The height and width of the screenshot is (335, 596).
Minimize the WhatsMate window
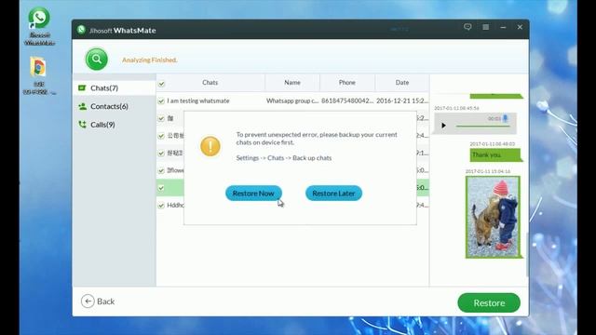(503, 27)
